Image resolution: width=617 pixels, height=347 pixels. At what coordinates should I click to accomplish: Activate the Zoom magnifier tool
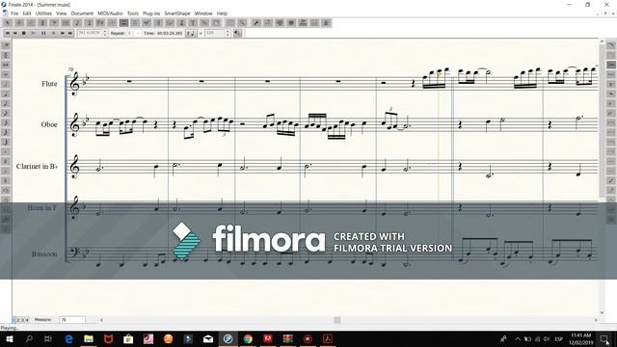click(242, 23)
